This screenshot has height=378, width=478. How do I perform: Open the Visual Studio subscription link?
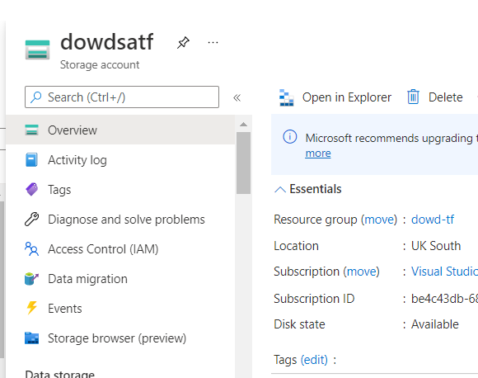(444, 272)
